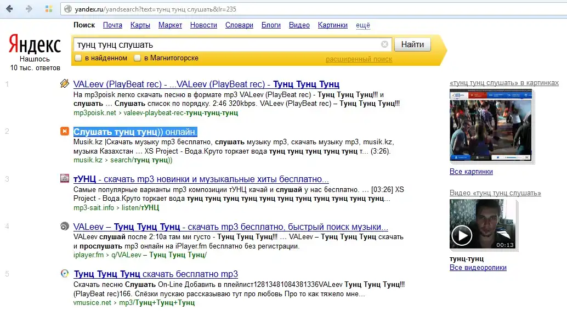Image resolution: width=567 pixels, height=316 pixels.
Task: Click the orange musik.kz result favicon
Action: pos(65,132)
